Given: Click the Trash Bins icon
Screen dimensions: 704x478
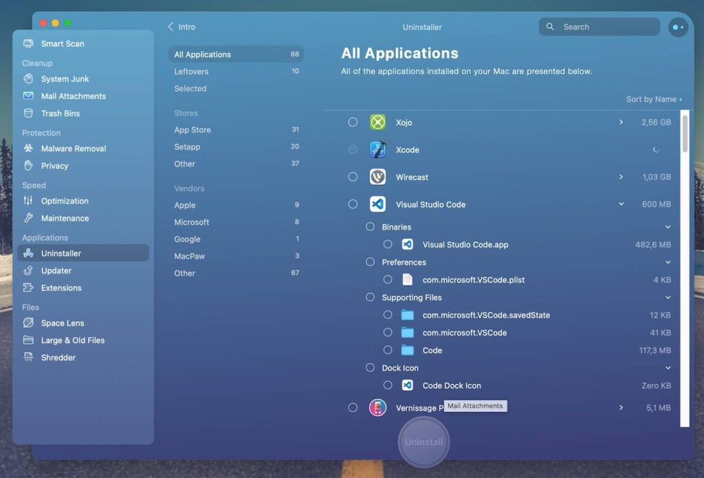Looking at the screenshot, I should [x=28, y=113].
